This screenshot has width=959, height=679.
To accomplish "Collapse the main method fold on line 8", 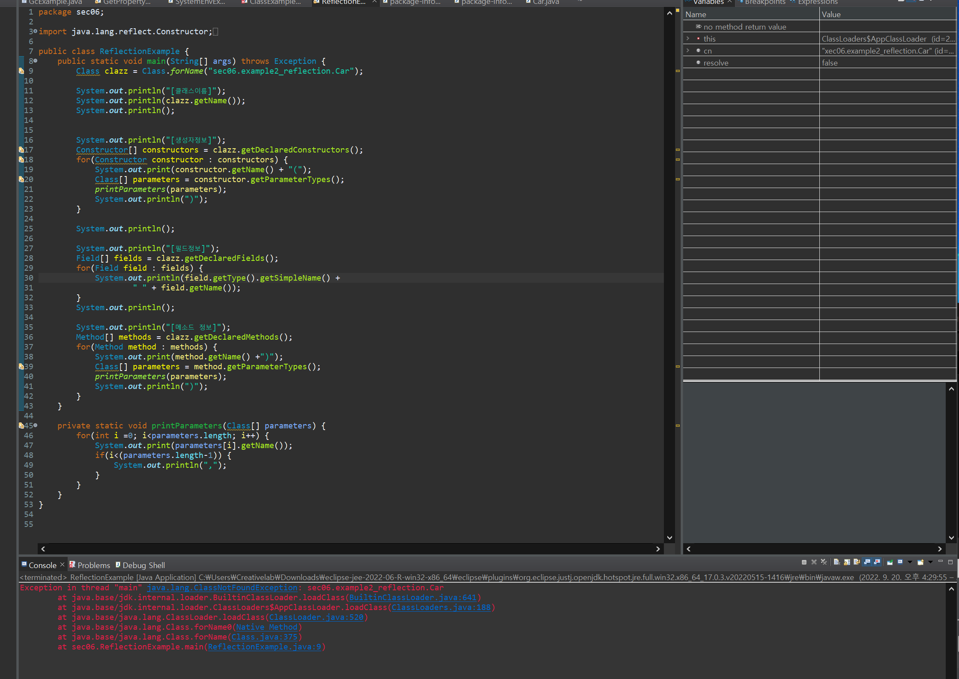I will pyautogui.click(x=35, y=61).
